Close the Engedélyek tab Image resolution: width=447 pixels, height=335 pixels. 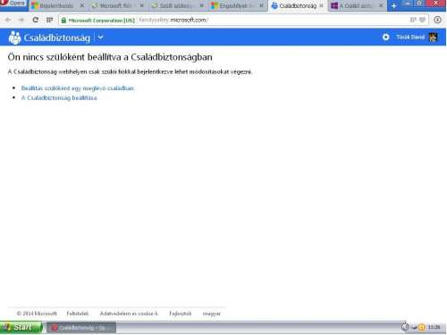tap(261, 5)
